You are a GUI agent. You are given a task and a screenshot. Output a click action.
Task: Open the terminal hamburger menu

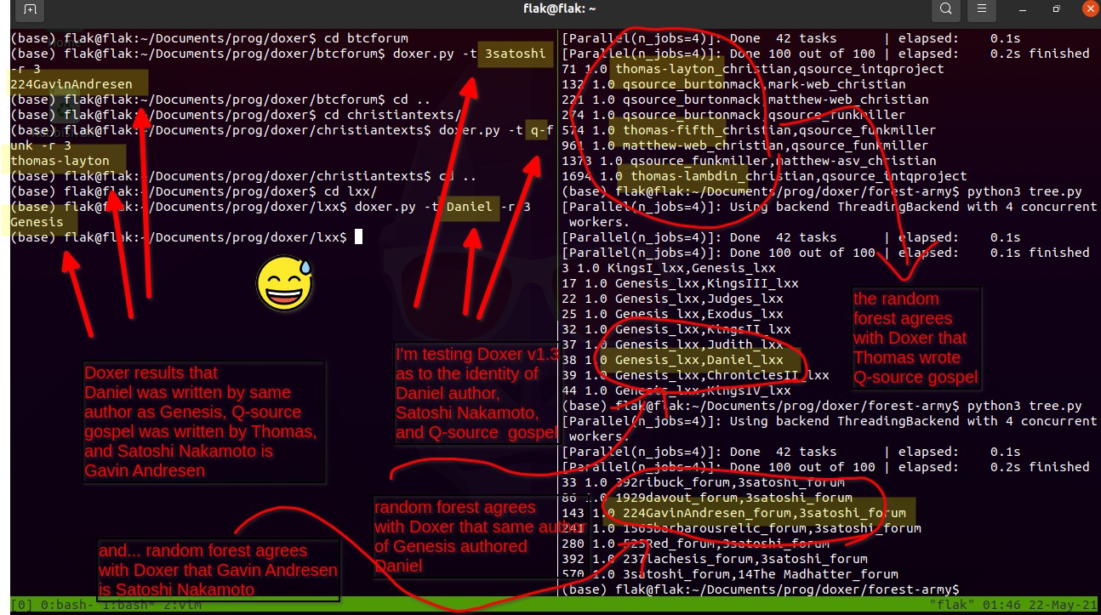984,10
